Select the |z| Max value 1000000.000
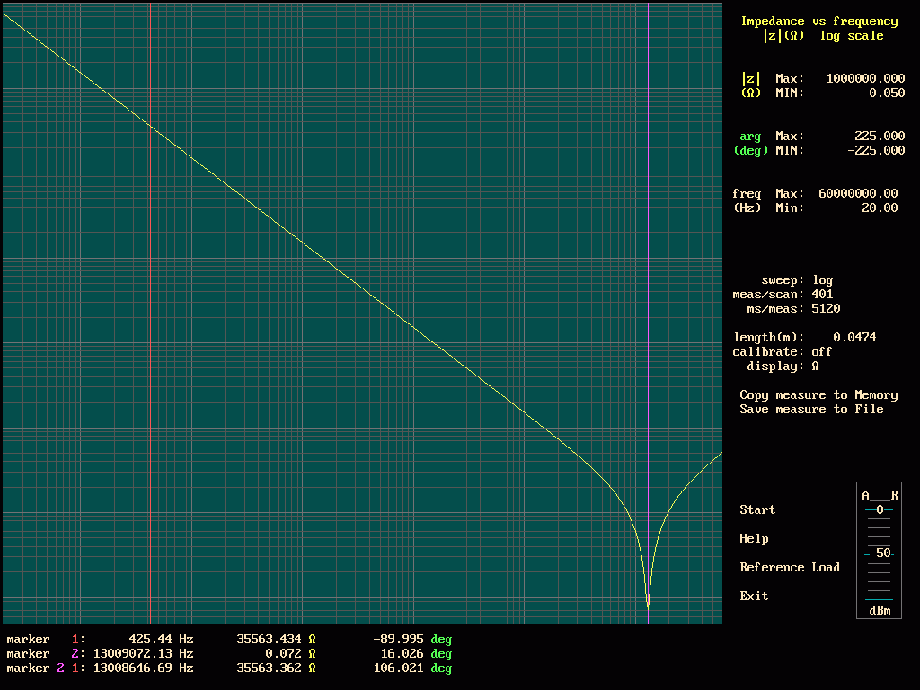This screenshot has height=690, width=920. (x=865, y=78)
